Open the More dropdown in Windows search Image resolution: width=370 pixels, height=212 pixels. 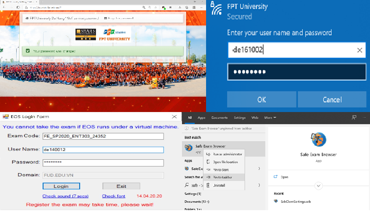tap(270, 118)
